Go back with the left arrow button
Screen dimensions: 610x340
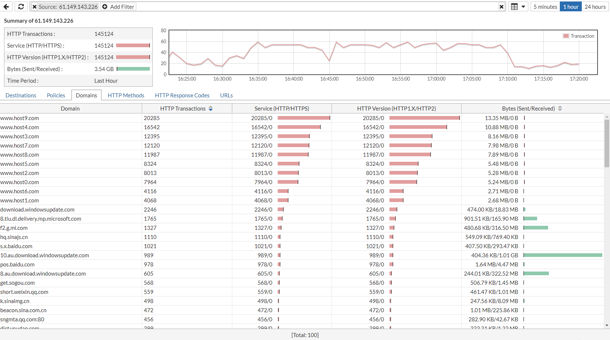6,7
